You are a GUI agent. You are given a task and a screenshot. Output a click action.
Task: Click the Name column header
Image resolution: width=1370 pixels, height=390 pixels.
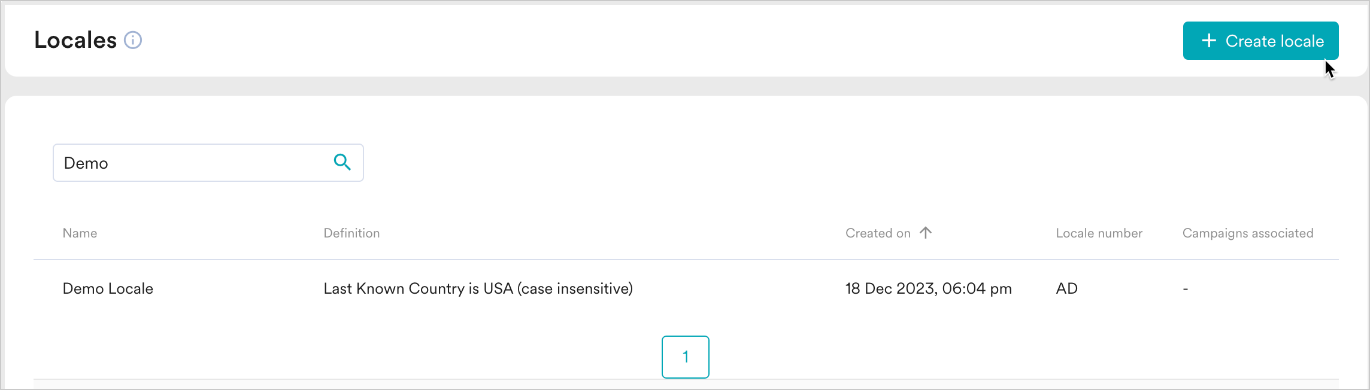[x=80, y=233]
